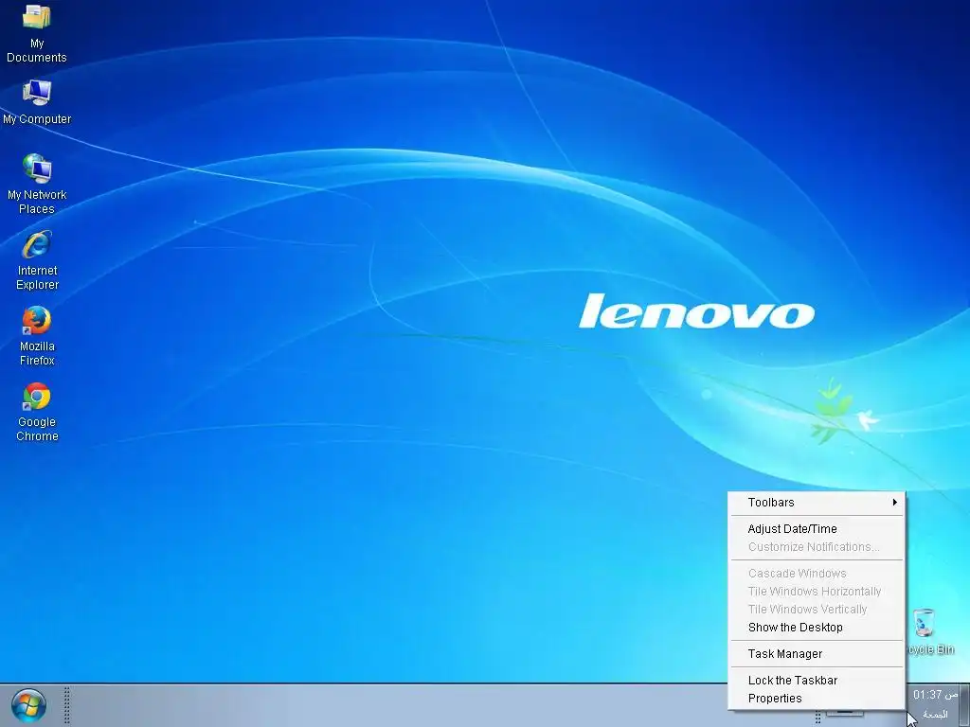
Task: Expand the Toolbars submenu arrow
Action: tap(894, 502)
